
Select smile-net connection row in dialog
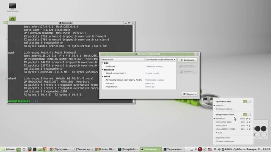[139, 66]
